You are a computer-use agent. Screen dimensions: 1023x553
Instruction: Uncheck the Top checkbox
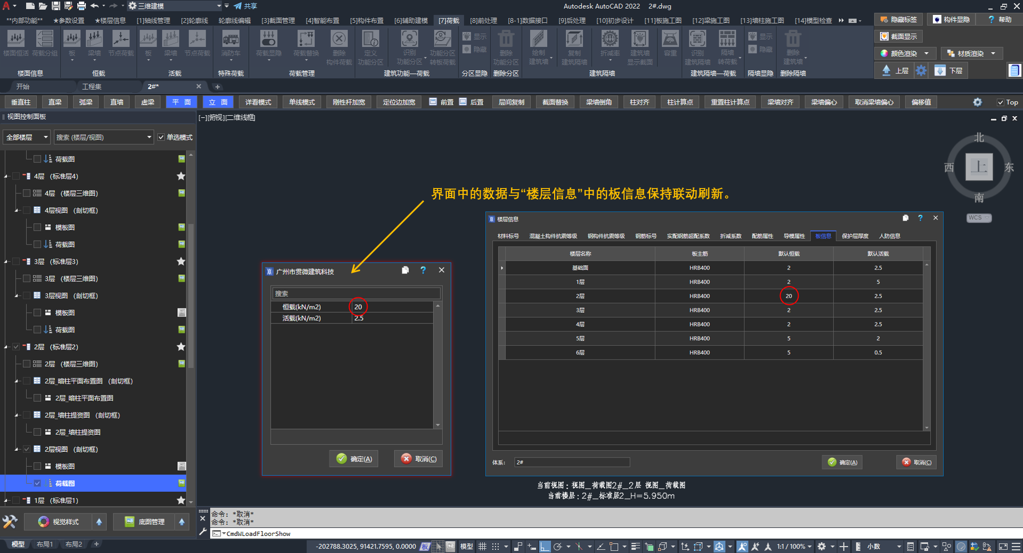coord(1001,102)
